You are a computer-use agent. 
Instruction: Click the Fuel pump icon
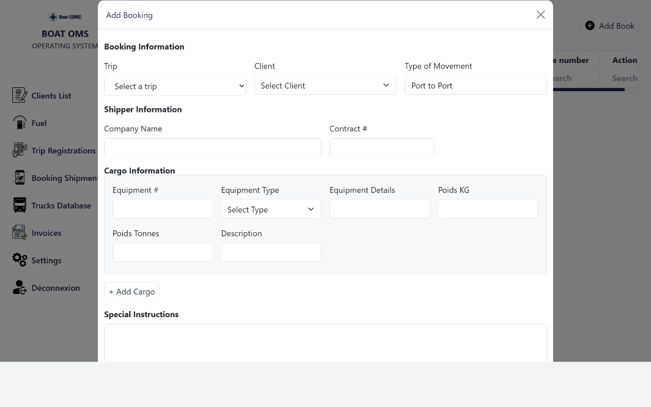[20, 123]
